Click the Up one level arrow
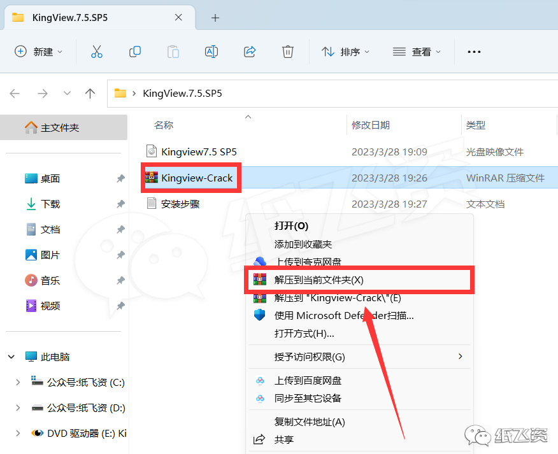Screen dimensions: 558x454 point(90,93)
